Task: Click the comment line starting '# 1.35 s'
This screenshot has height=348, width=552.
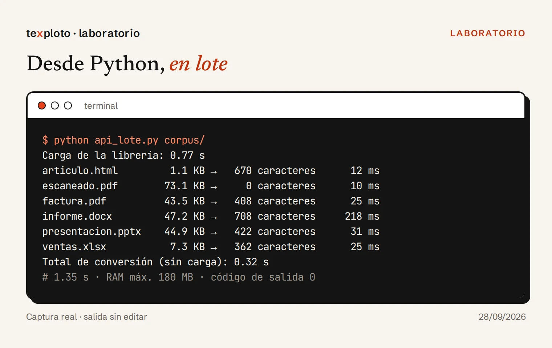Action: [179, 277]
